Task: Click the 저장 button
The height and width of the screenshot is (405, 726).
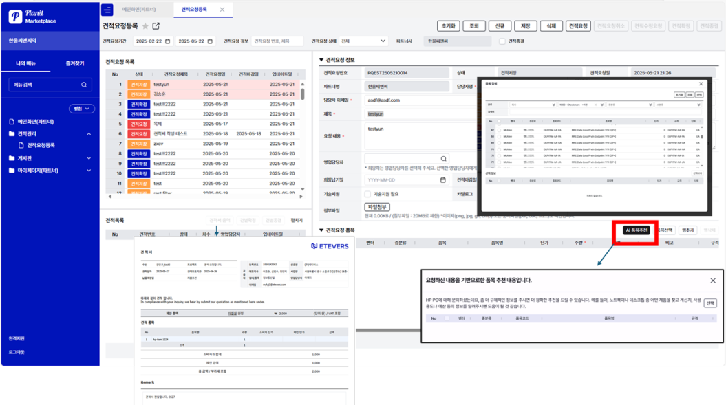Action: point(526,26)
